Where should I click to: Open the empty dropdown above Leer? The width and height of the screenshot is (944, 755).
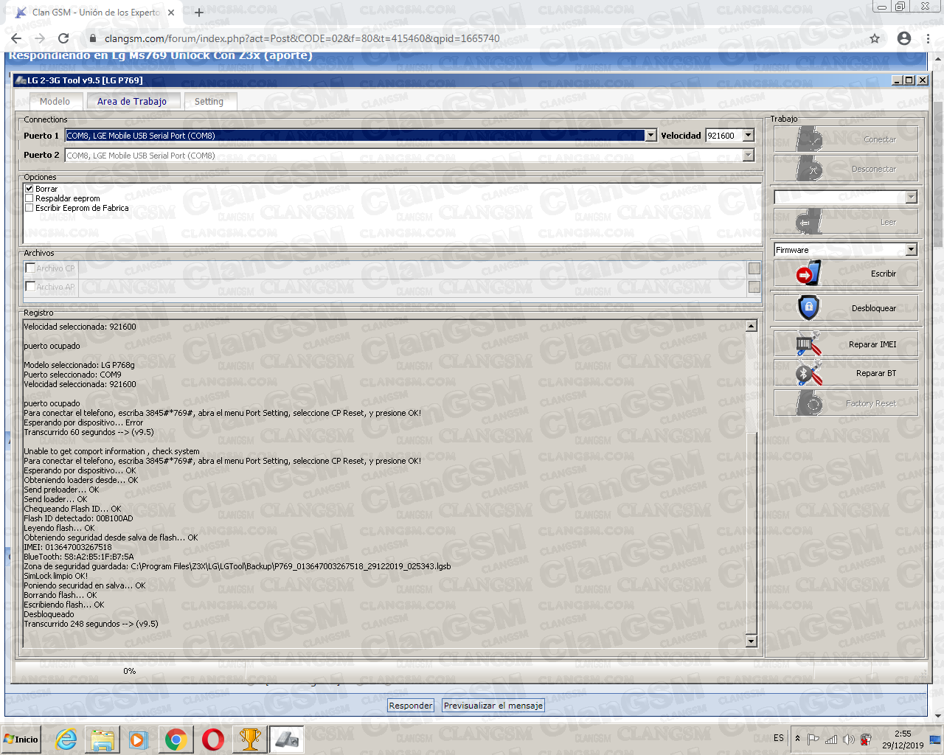coord(912,197)
